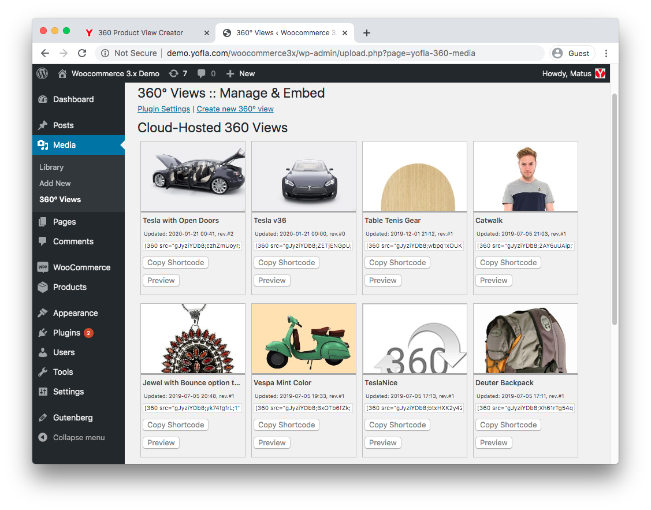The height and width of the screenshot is (510, 651).
Task: Open Chrome three-dot menu
Action: pos(606,53)
